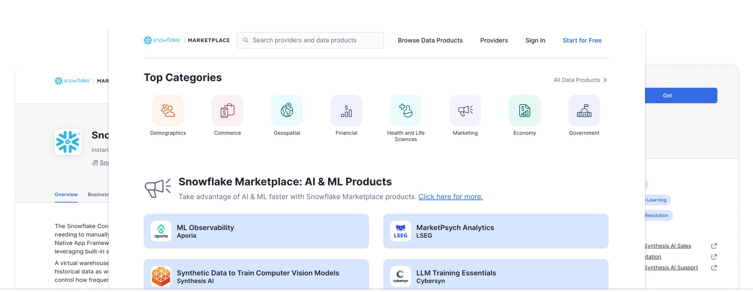Viewport: 753px width, 292px height.
Task: Expand All Data Products chevron arrow
Action: 605,80
